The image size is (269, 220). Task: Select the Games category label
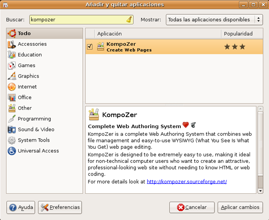pos(27,65)
